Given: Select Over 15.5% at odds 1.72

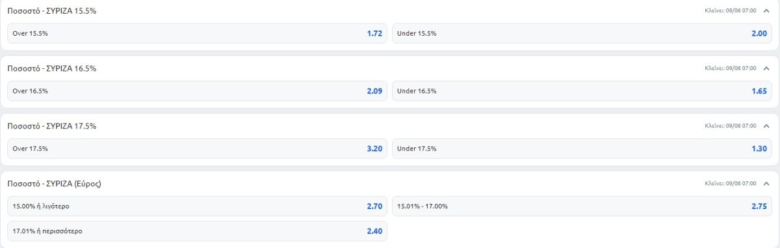Looking at the screenshot, I should (x=198, y=33).
